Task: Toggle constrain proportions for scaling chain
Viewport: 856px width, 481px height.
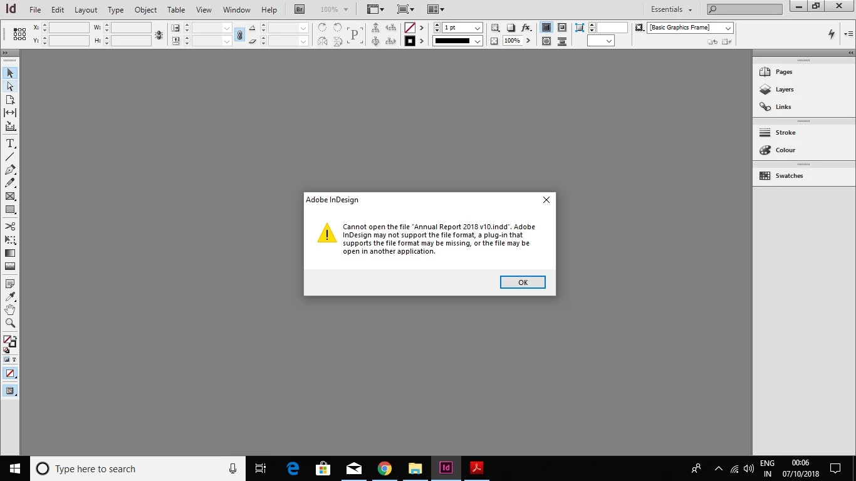Action: pyautogui.click(x=239, y=34)
